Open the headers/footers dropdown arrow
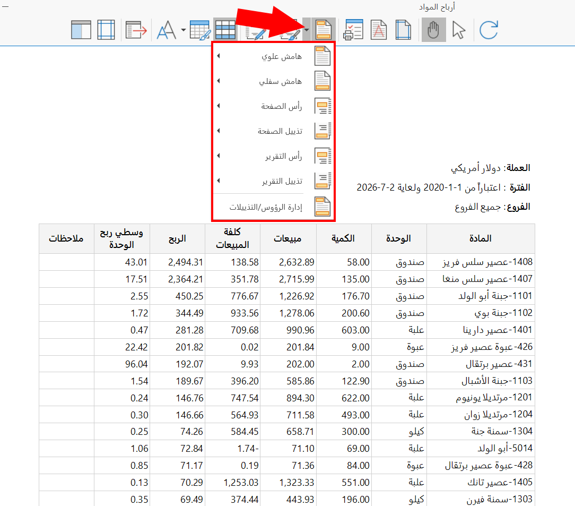 (x=307, y=30)
